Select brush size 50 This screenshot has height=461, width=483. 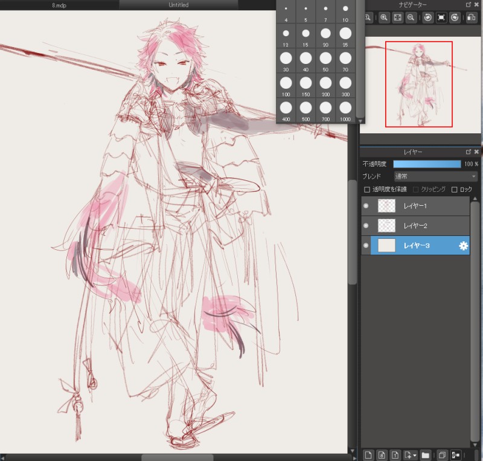tap(325, 61)
